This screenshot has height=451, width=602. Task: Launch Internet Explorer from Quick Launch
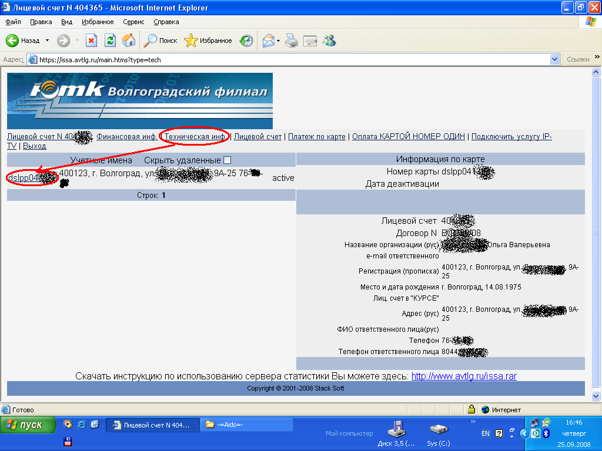(x=81, y=424)
